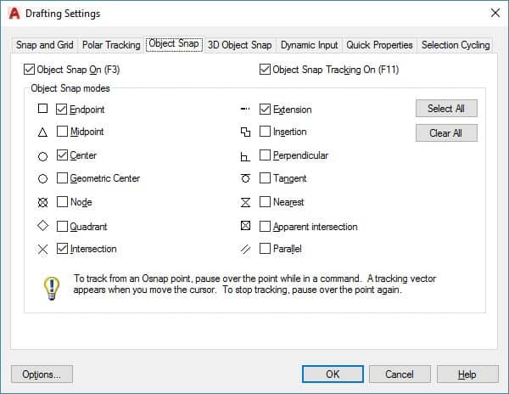The image size is (509, 394).
Task: Click the Node snap marker icon
Action: (x=42, y=203)
